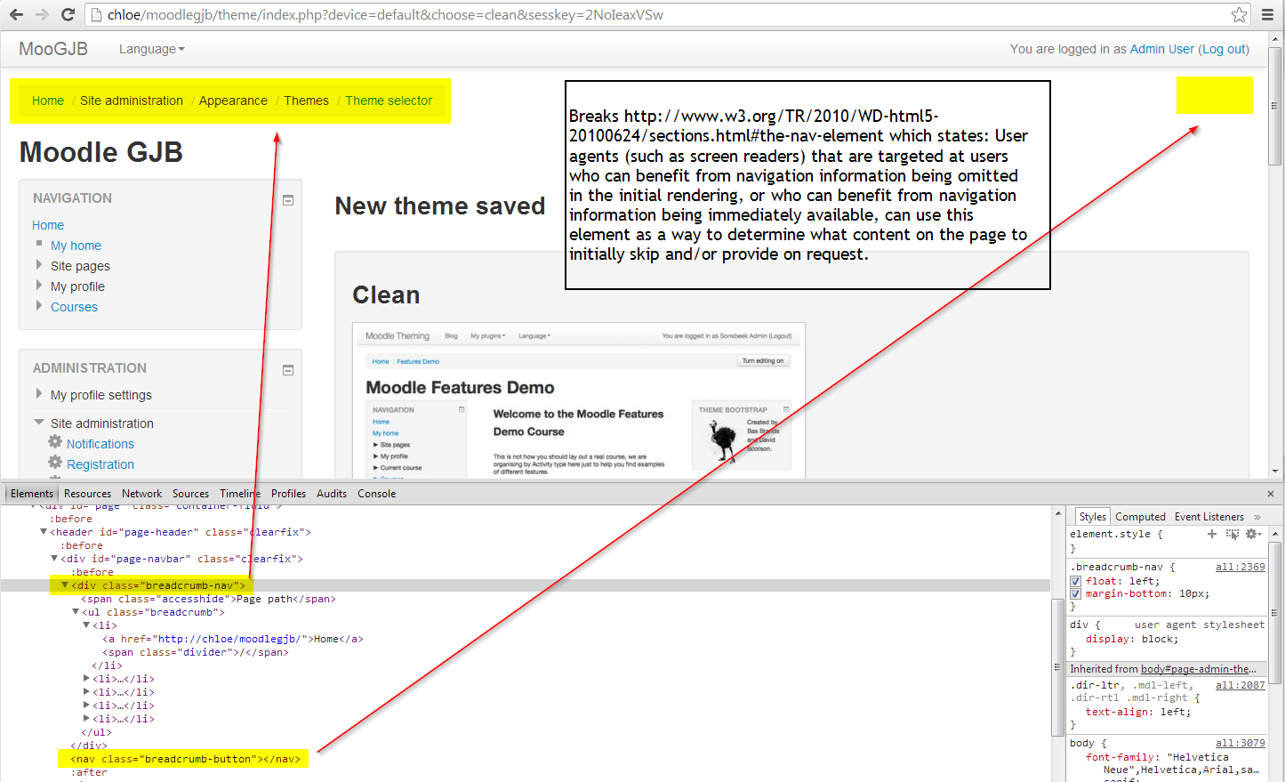This screenshot has height=782, width=1285.
Task: Open stylesheet link all:3079
Action: [1240, 743]
